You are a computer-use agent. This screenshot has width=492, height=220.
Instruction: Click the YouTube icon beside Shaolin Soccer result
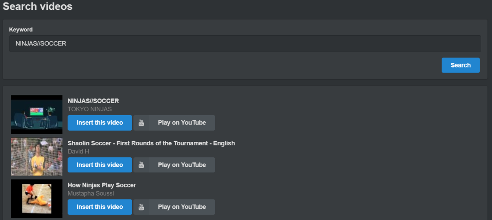point(141,165)
